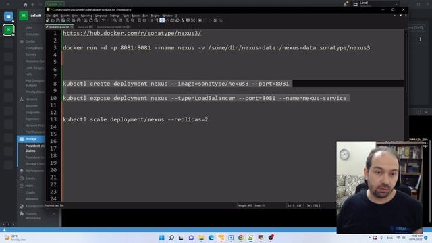This screenshot has height=243, width=432.
Task: Open Secrets in Lens sidebar
Action: pos(30,55)
